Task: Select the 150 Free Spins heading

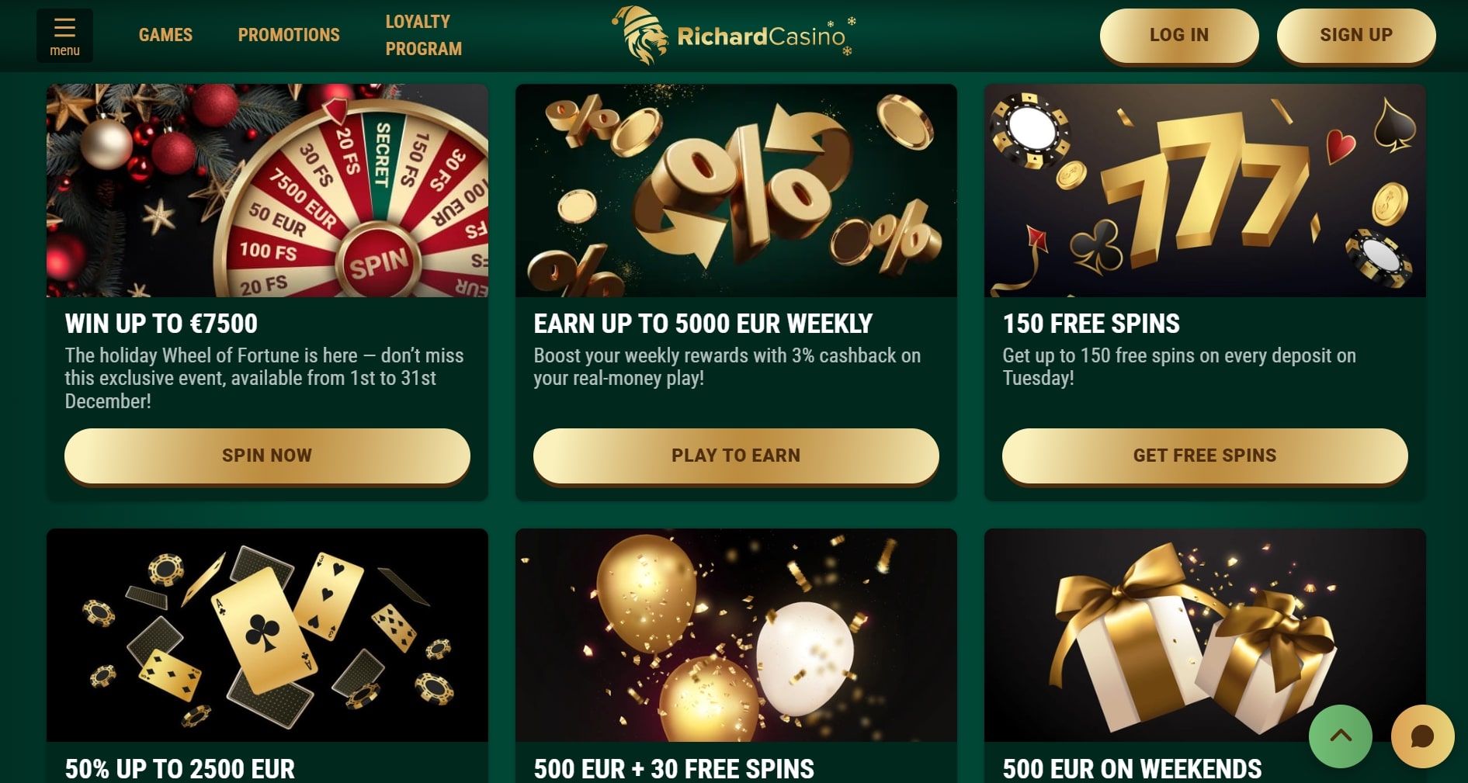Action: (1091, 324)
